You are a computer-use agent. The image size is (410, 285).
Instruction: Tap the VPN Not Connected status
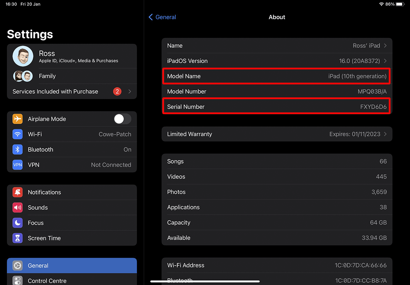click(x=111, y=165)
